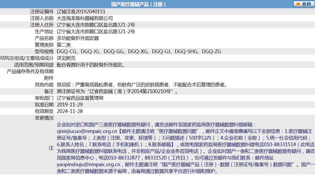Select the value 详见附页
Screen dimensions: 316x176
(x=66, y=58)
